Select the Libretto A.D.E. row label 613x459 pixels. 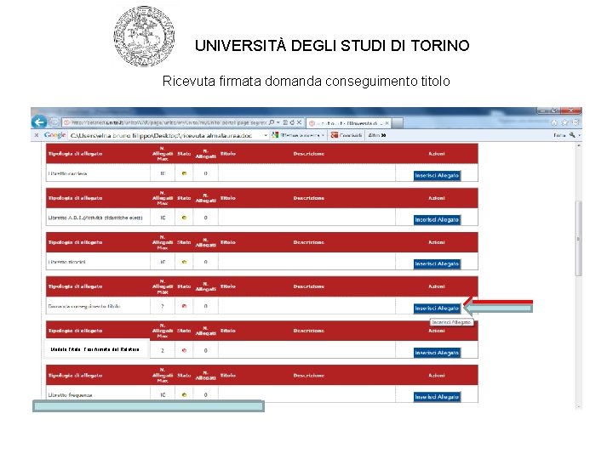pos(95,218)
